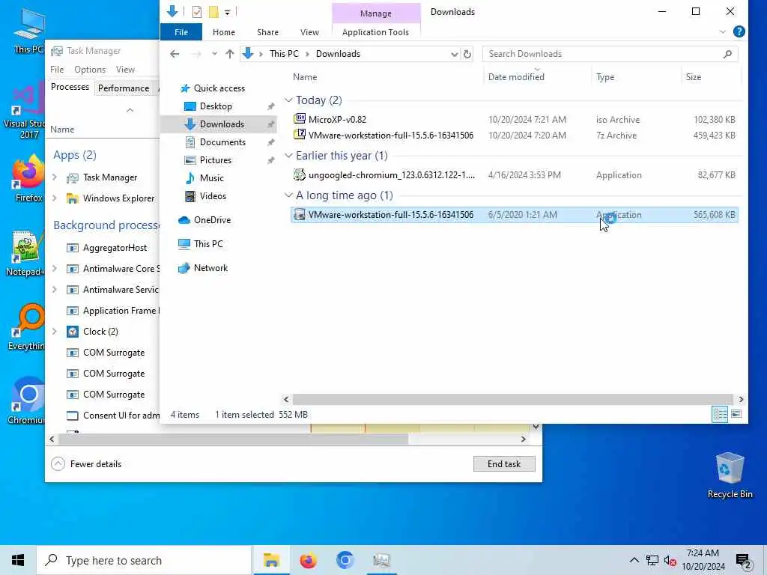Image resolution: width=767 pixels, height=575 pixels.
Task: Select Music in navigation pane
Action: [211, 178]
